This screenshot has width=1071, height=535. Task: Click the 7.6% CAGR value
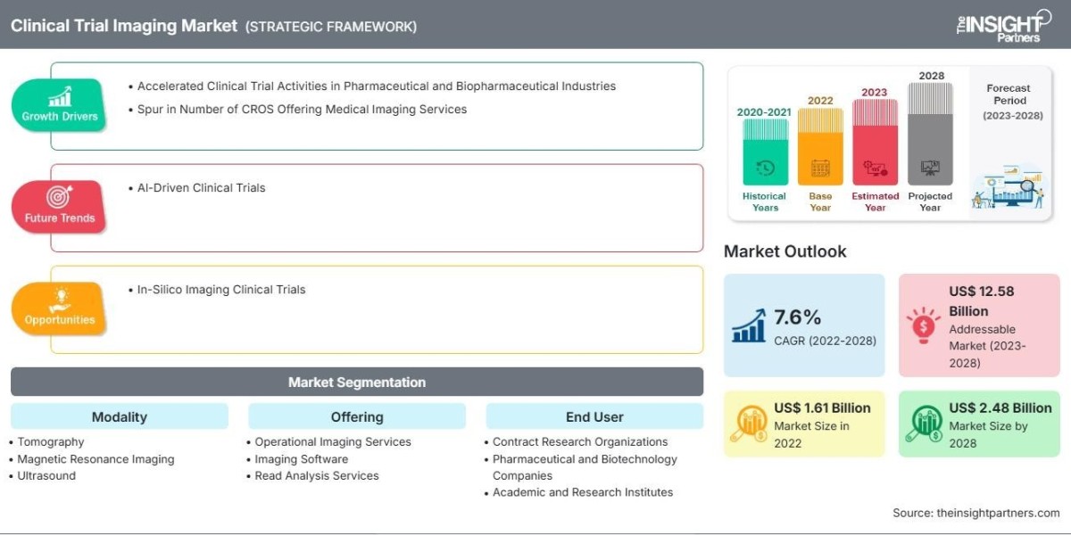click(x=798, y=317)
